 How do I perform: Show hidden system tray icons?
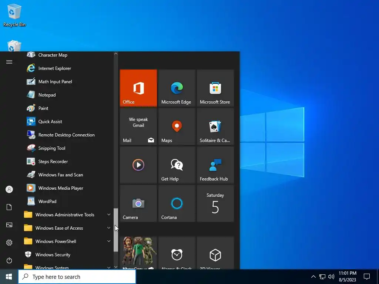313,277
